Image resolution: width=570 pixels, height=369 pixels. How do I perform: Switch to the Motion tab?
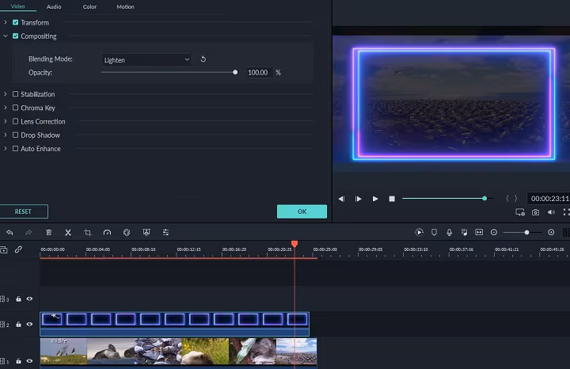(x=125, y=6)
